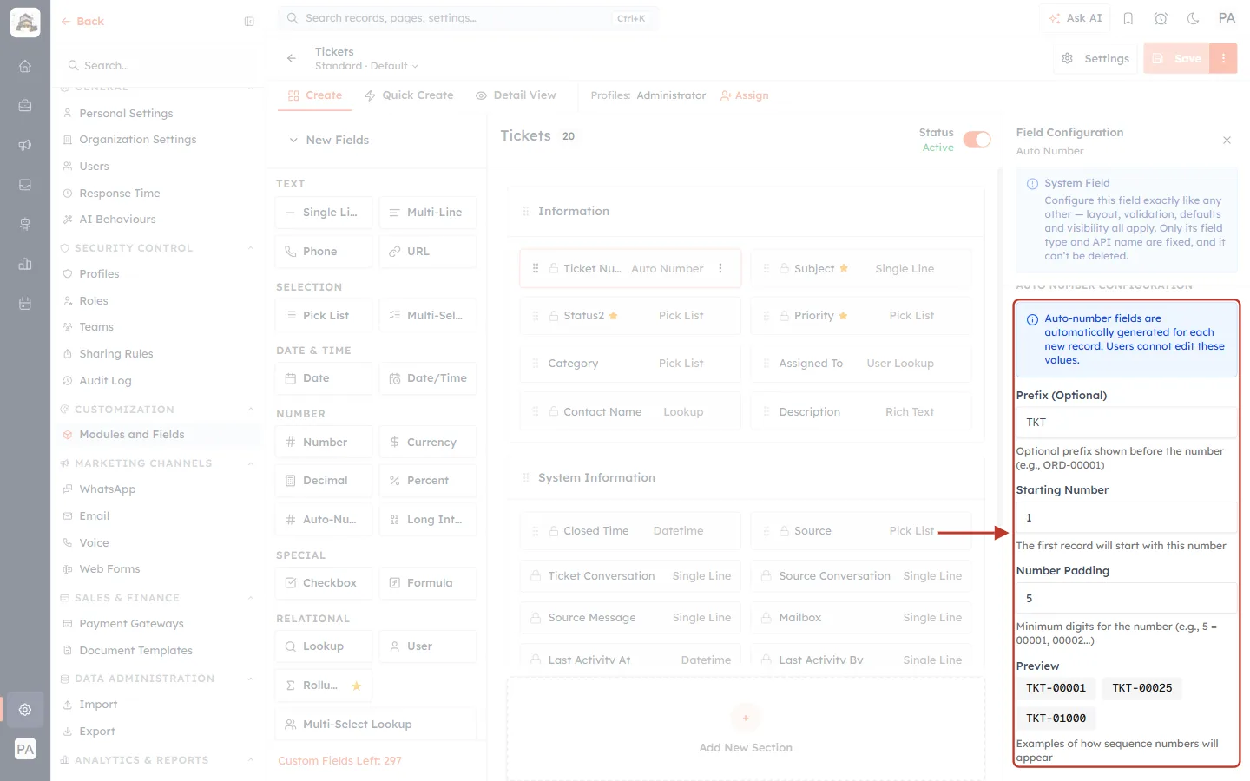This screenshot has width=1250, height=781.
Task: Open the three-dot menu on Ticket Number field
Action: [720, 269]
